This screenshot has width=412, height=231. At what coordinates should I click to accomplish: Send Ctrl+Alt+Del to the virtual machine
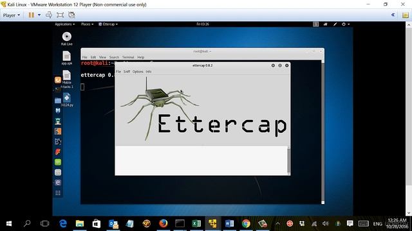click(x=49, y=15)
